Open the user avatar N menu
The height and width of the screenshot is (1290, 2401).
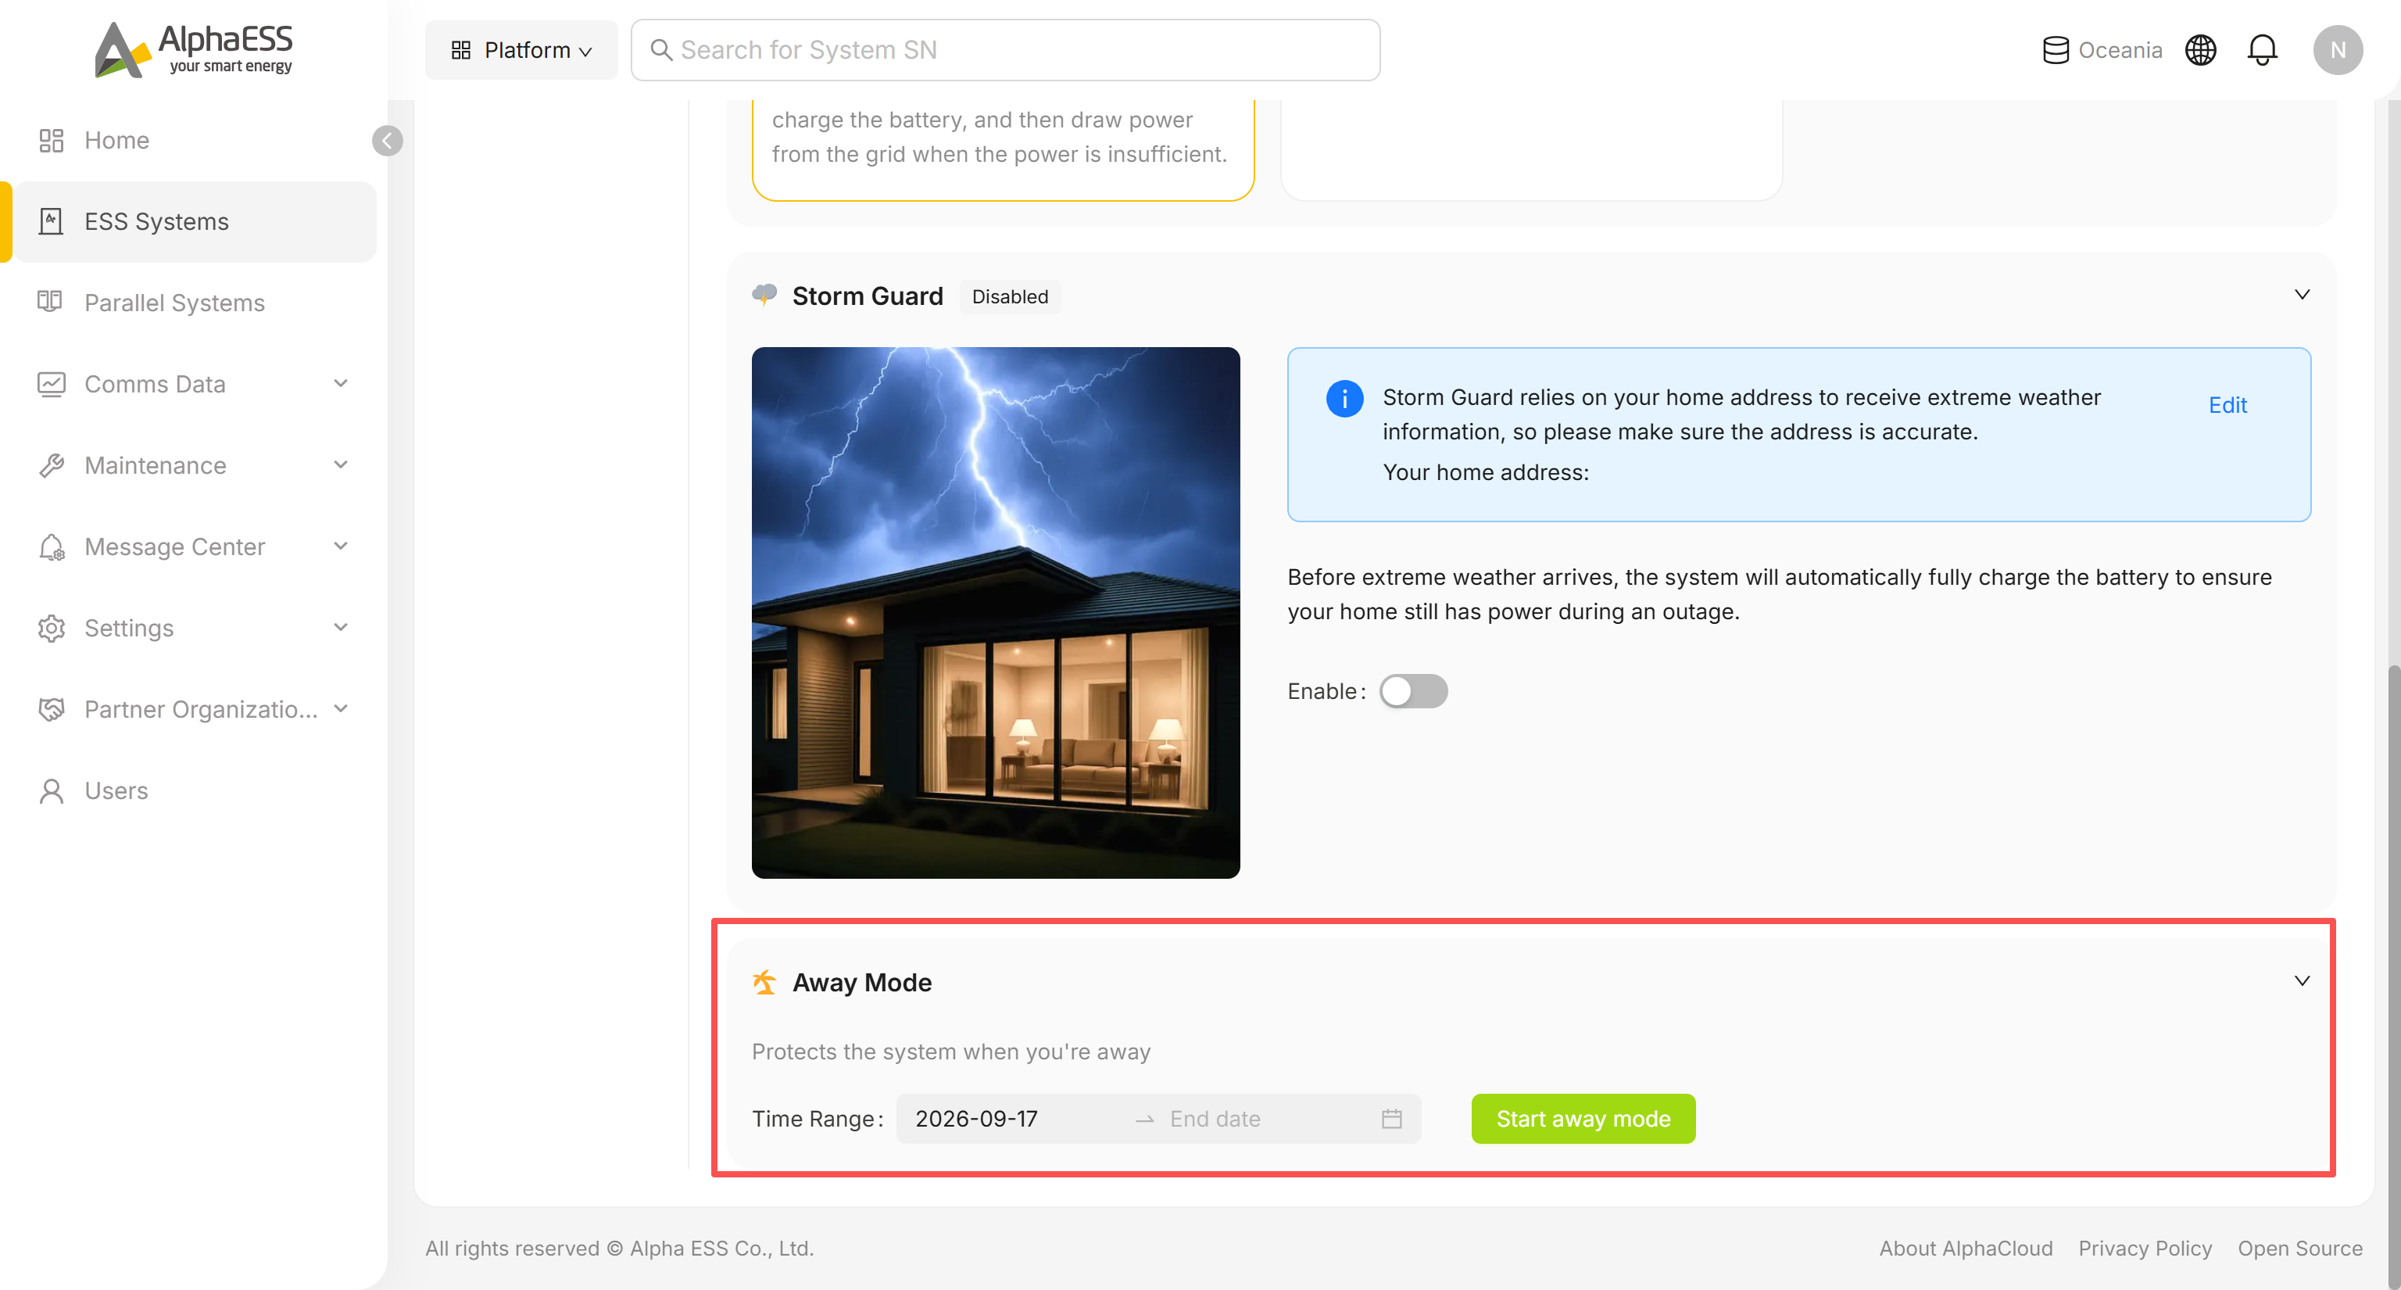point(2338,50)
